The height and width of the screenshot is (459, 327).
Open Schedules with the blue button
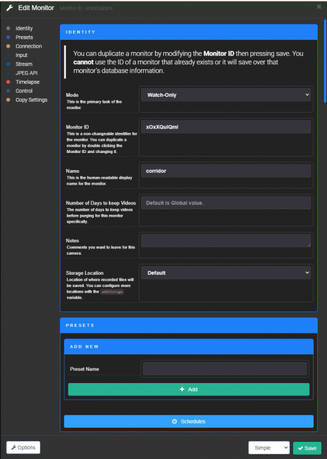pyautogui.click(x=189, y=422)
